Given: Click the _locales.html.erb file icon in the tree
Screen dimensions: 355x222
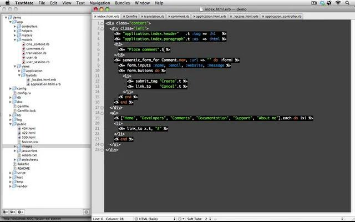Looking at the screenshot, I should click(x=28, y=80).
